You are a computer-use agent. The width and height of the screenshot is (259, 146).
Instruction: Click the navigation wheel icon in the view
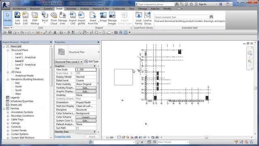pos(249,53)
